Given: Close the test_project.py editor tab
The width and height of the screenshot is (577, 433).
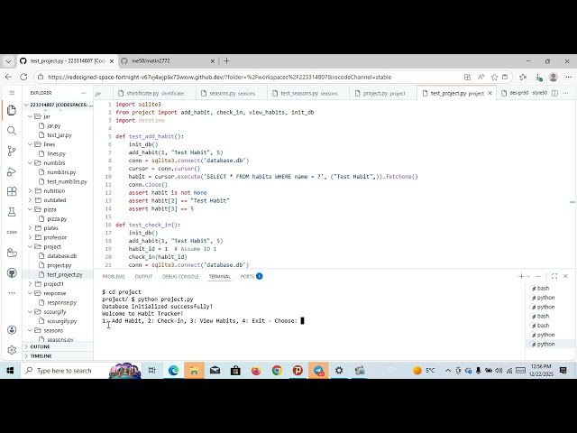Looking at the screenshot, I should click(490, 93).
